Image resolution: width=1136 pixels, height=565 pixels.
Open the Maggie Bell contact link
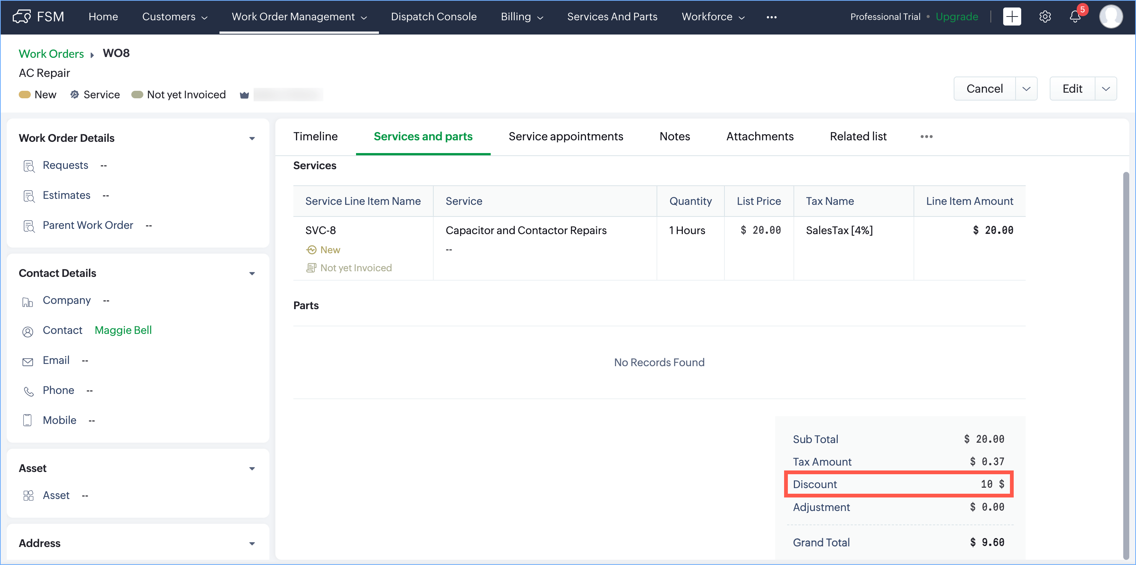[x=123, y=331]
